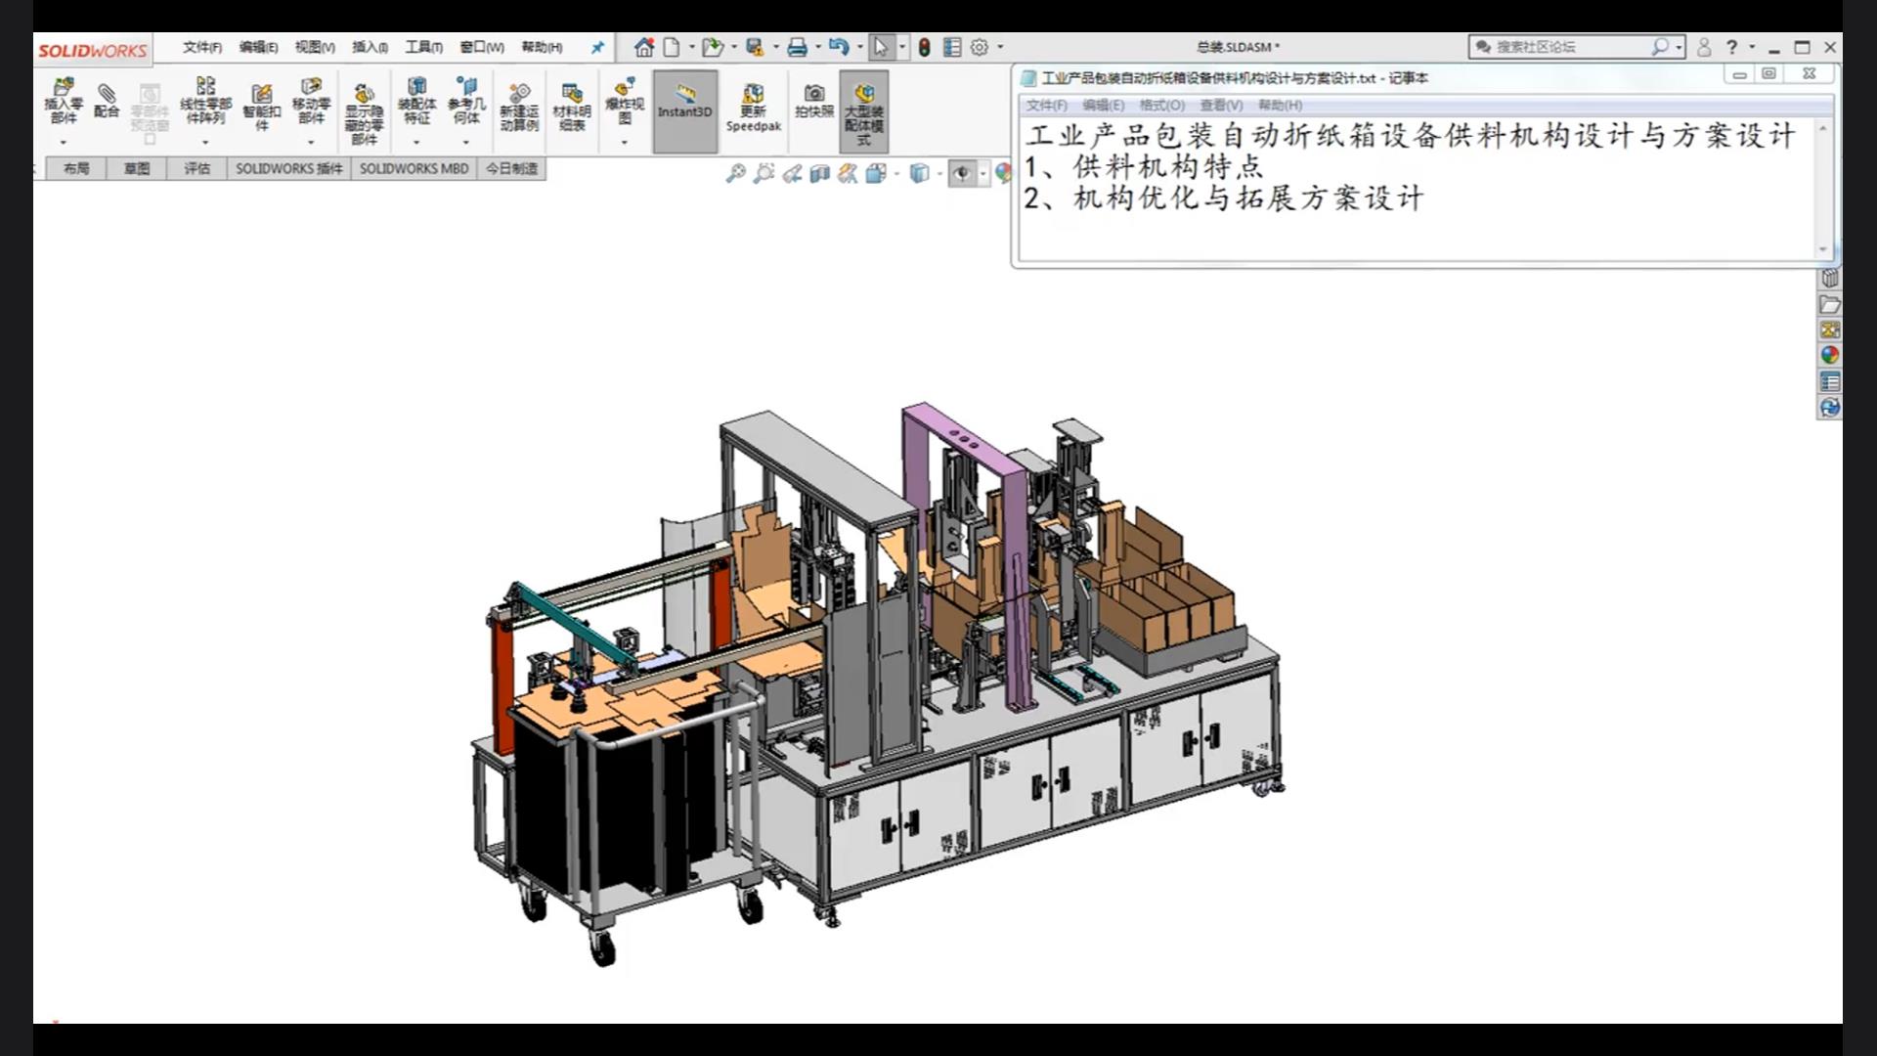The image size is (1877, 1056).
Task: Open 工具(T) menu in SOLIDWORKS
Action: click(423, 47)
